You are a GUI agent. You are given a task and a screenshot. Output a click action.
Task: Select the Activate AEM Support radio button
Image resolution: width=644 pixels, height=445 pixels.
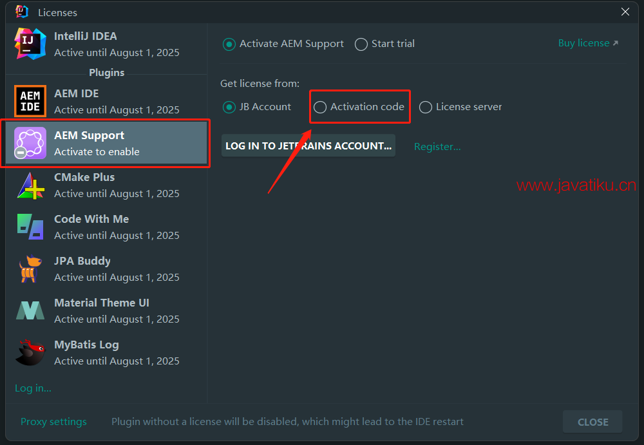click(x=229, y=44)
